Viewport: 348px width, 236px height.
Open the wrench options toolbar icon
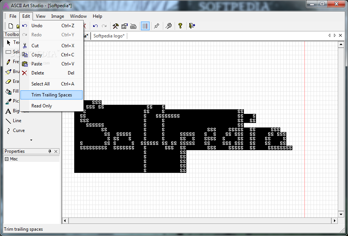pos(169,26)
